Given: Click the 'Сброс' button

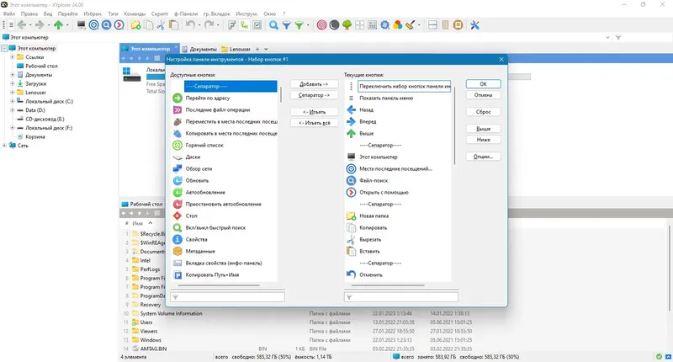Looking at the screenshot, I should (483, 112).
